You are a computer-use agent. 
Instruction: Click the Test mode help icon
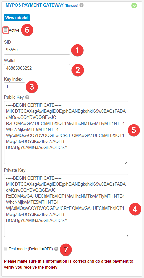[56, 249]
